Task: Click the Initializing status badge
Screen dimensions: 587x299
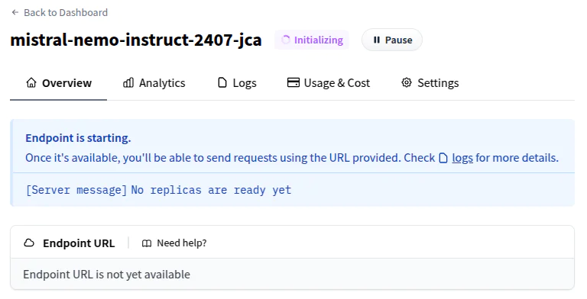Action: pyautogui.click(x=312, y=40)
